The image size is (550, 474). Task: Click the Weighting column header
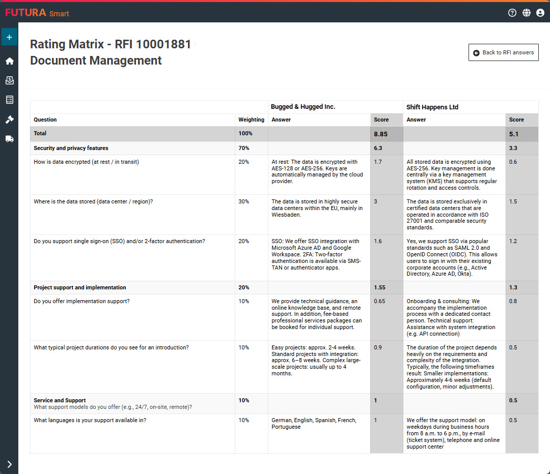point(251,120)
